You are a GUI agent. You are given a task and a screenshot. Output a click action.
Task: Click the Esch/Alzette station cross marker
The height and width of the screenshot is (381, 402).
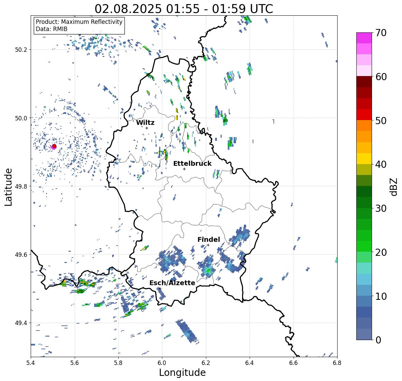point(160,289)
